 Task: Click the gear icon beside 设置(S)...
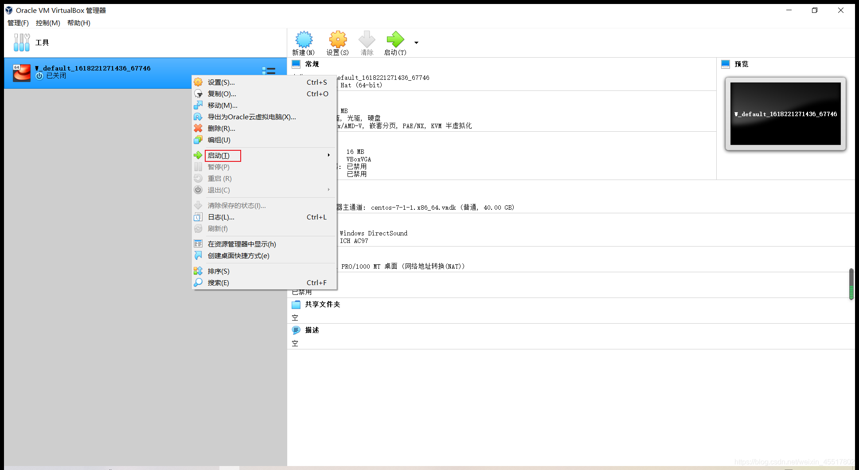(x=198, y=82)
